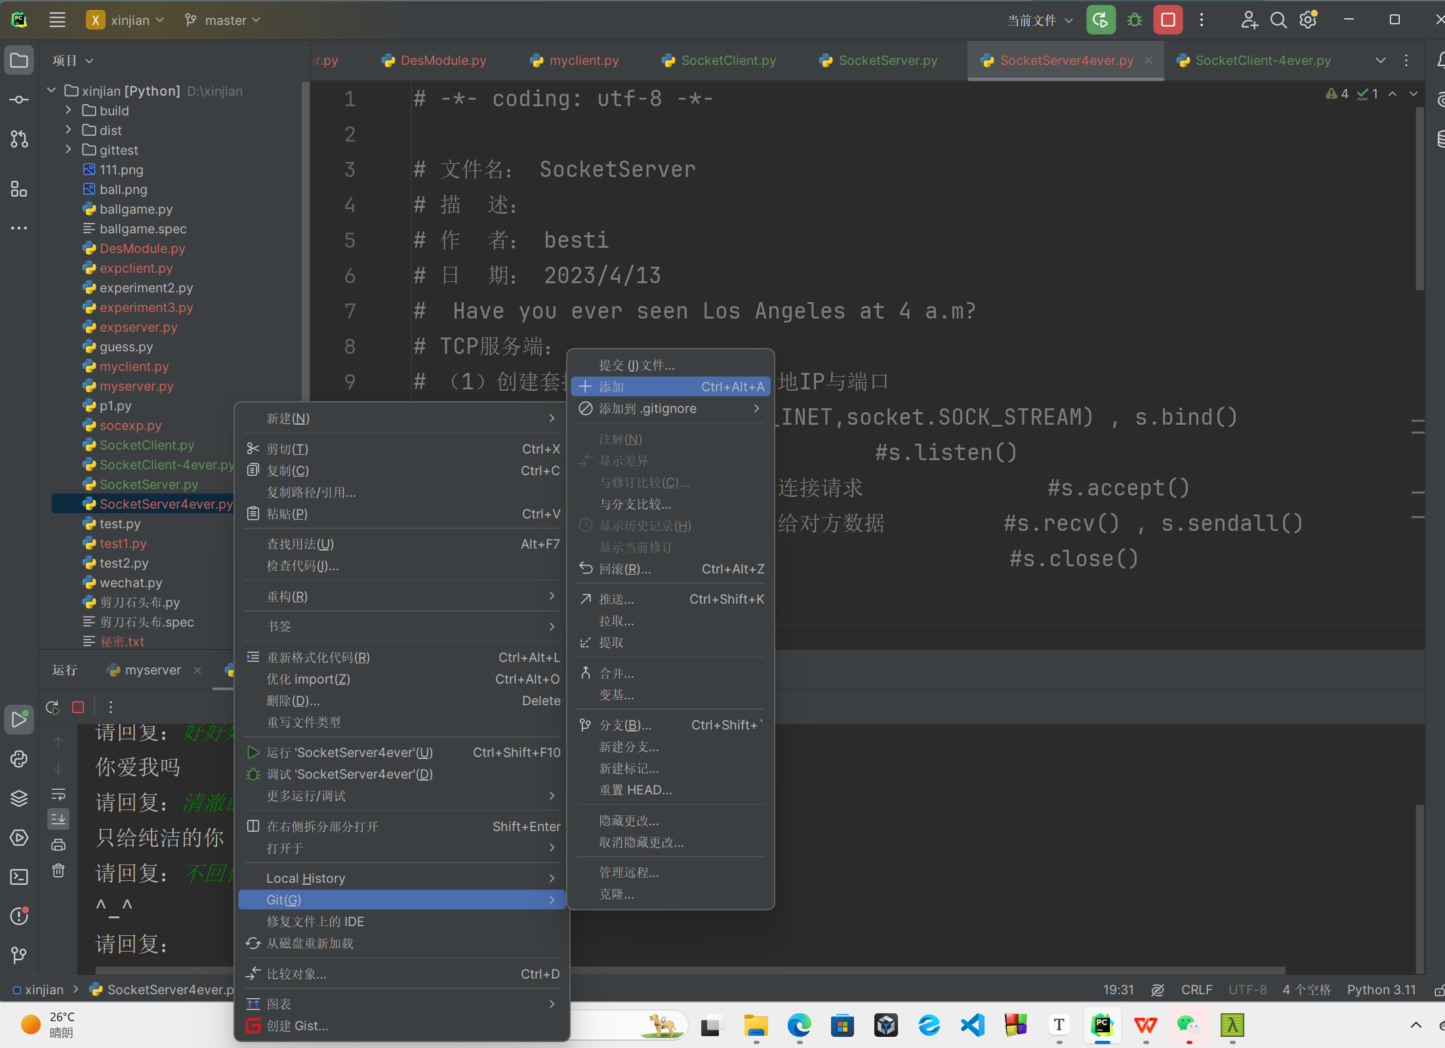Viewport: 1445px width, 1048px height.
Task: Open the Pull Requests tool window icon
Action: tap(19, 139)
